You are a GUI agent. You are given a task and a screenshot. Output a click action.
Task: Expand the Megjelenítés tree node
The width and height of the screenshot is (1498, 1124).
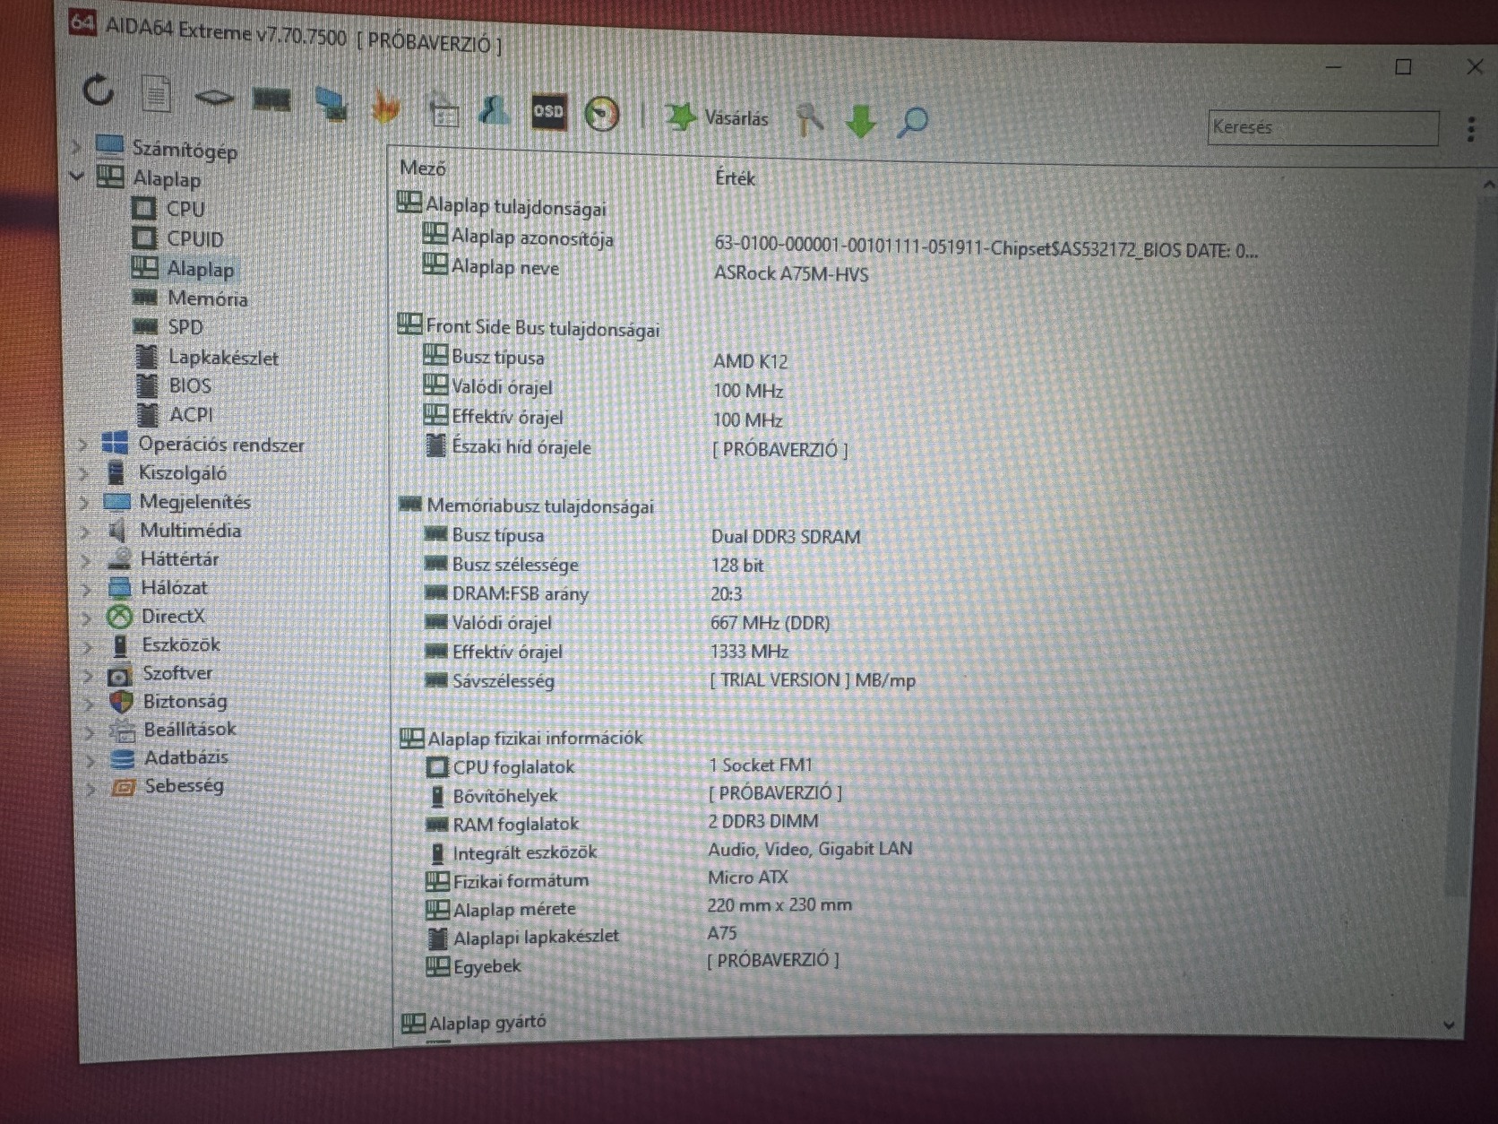coord(84,502)
